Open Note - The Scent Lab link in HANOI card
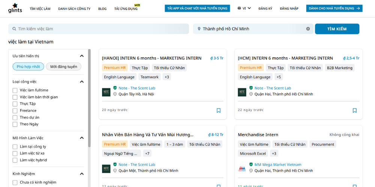 click(x=137, y=88)
